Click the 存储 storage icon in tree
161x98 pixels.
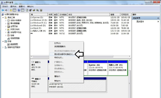pyautogui.click(x=6, y=41)
